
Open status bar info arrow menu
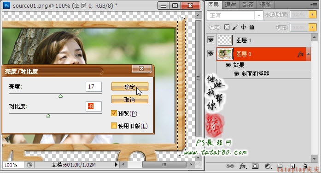tap(116, 164)
